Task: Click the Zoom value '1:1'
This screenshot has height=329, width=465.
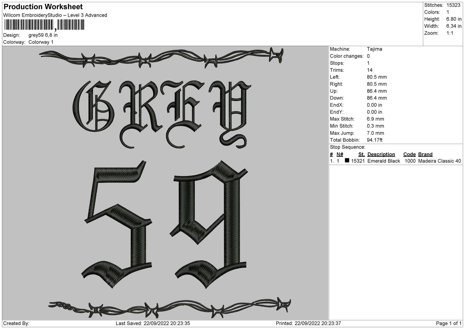Action: tap(450, 33)
